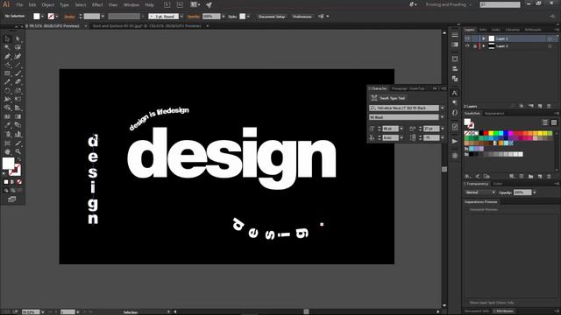Select the Pen tool
Viewport: 561px width, 315px height.
pos(7,56)
